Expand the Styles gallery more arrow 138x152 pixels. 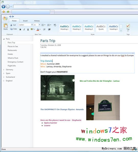(x=121, y=30)
